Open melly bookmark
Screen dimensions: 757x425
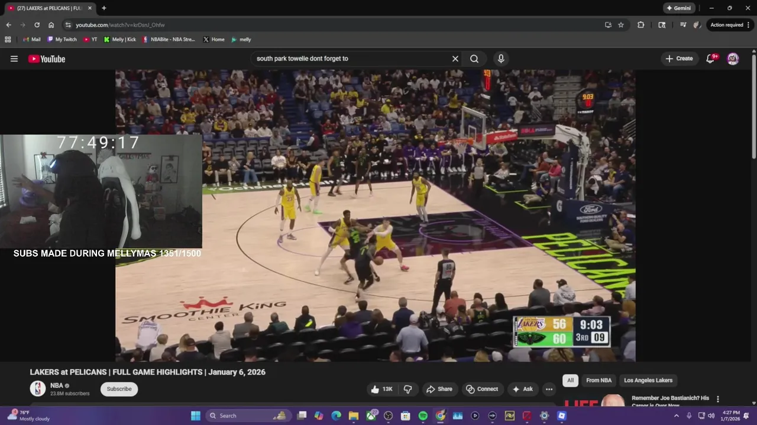(x=241, y=40)
